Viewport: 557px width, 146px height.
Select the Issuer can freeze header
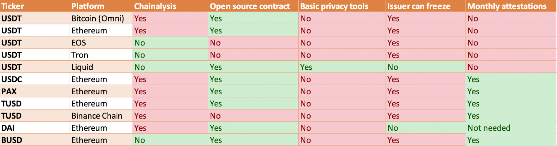coord(426,6)
